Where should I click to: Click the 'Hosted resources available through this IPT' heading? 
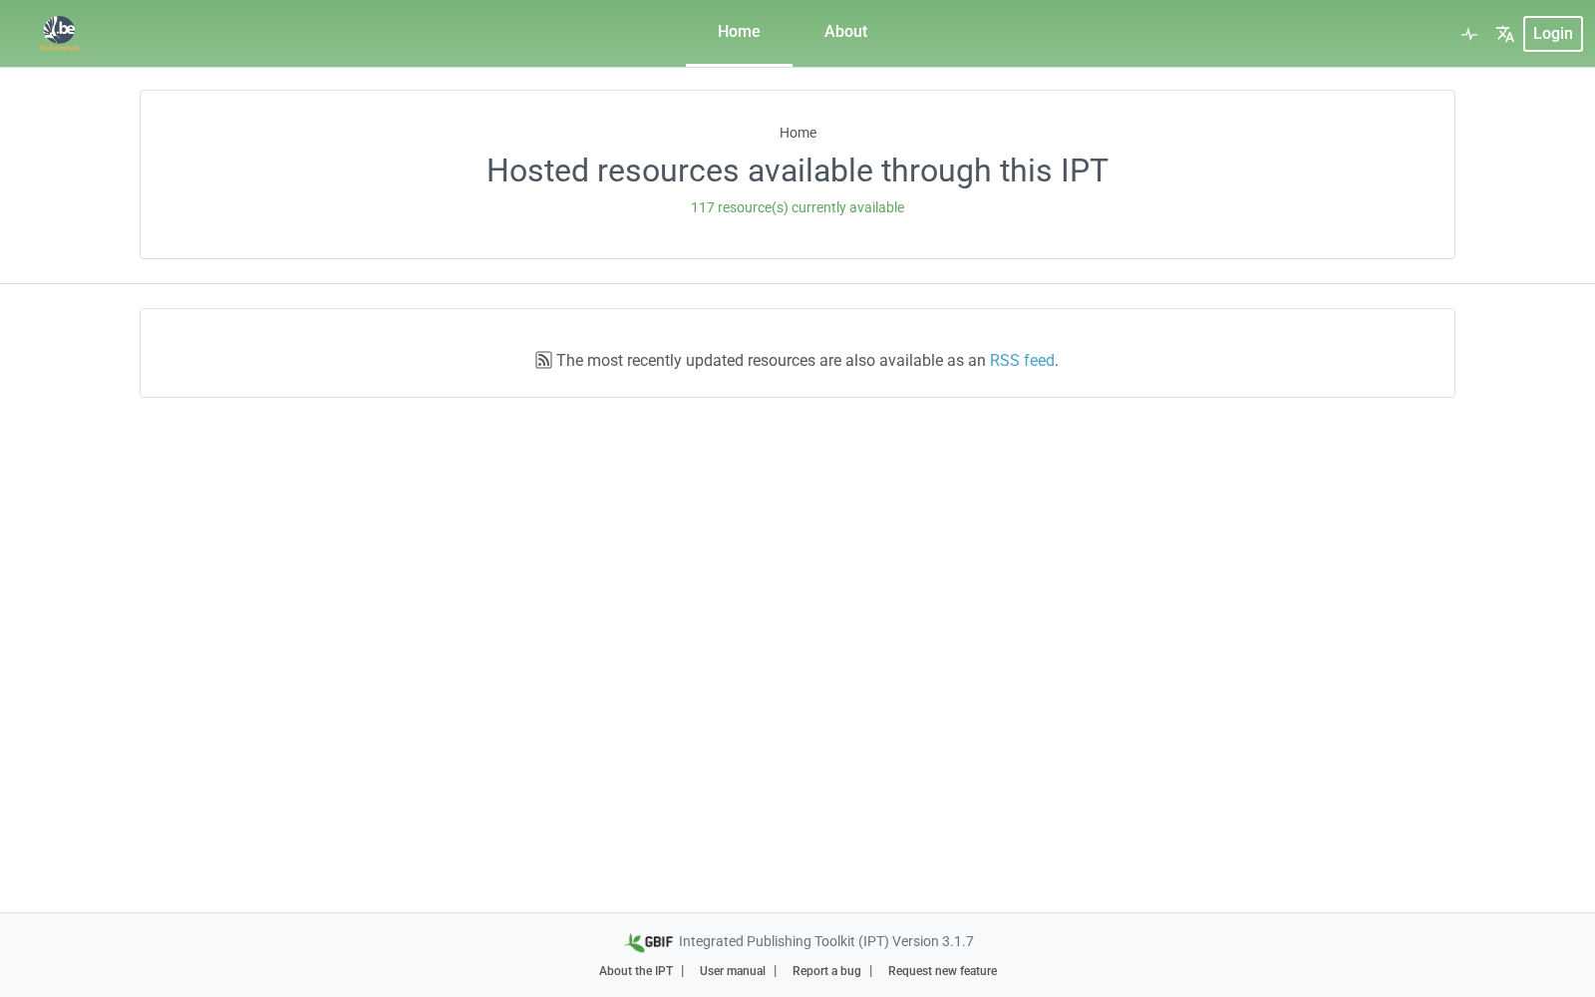point(797,170)
